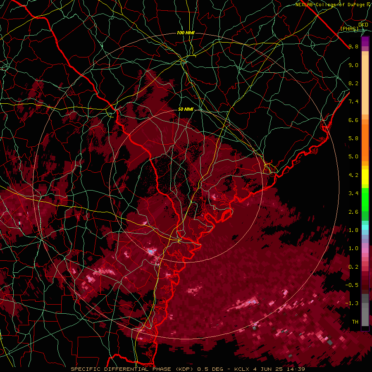Pick the yellow segment of the color bar
This screenshot has width=372, height=372.
click(x=365, y=177)
